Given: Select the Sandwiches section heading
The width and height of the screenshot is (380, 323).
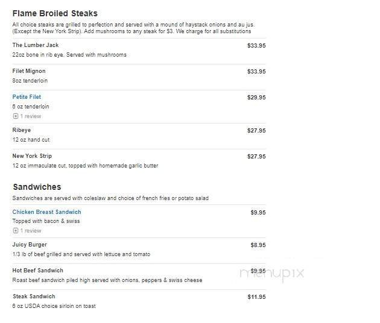Looking at the screenshot, I should (37, 187).
